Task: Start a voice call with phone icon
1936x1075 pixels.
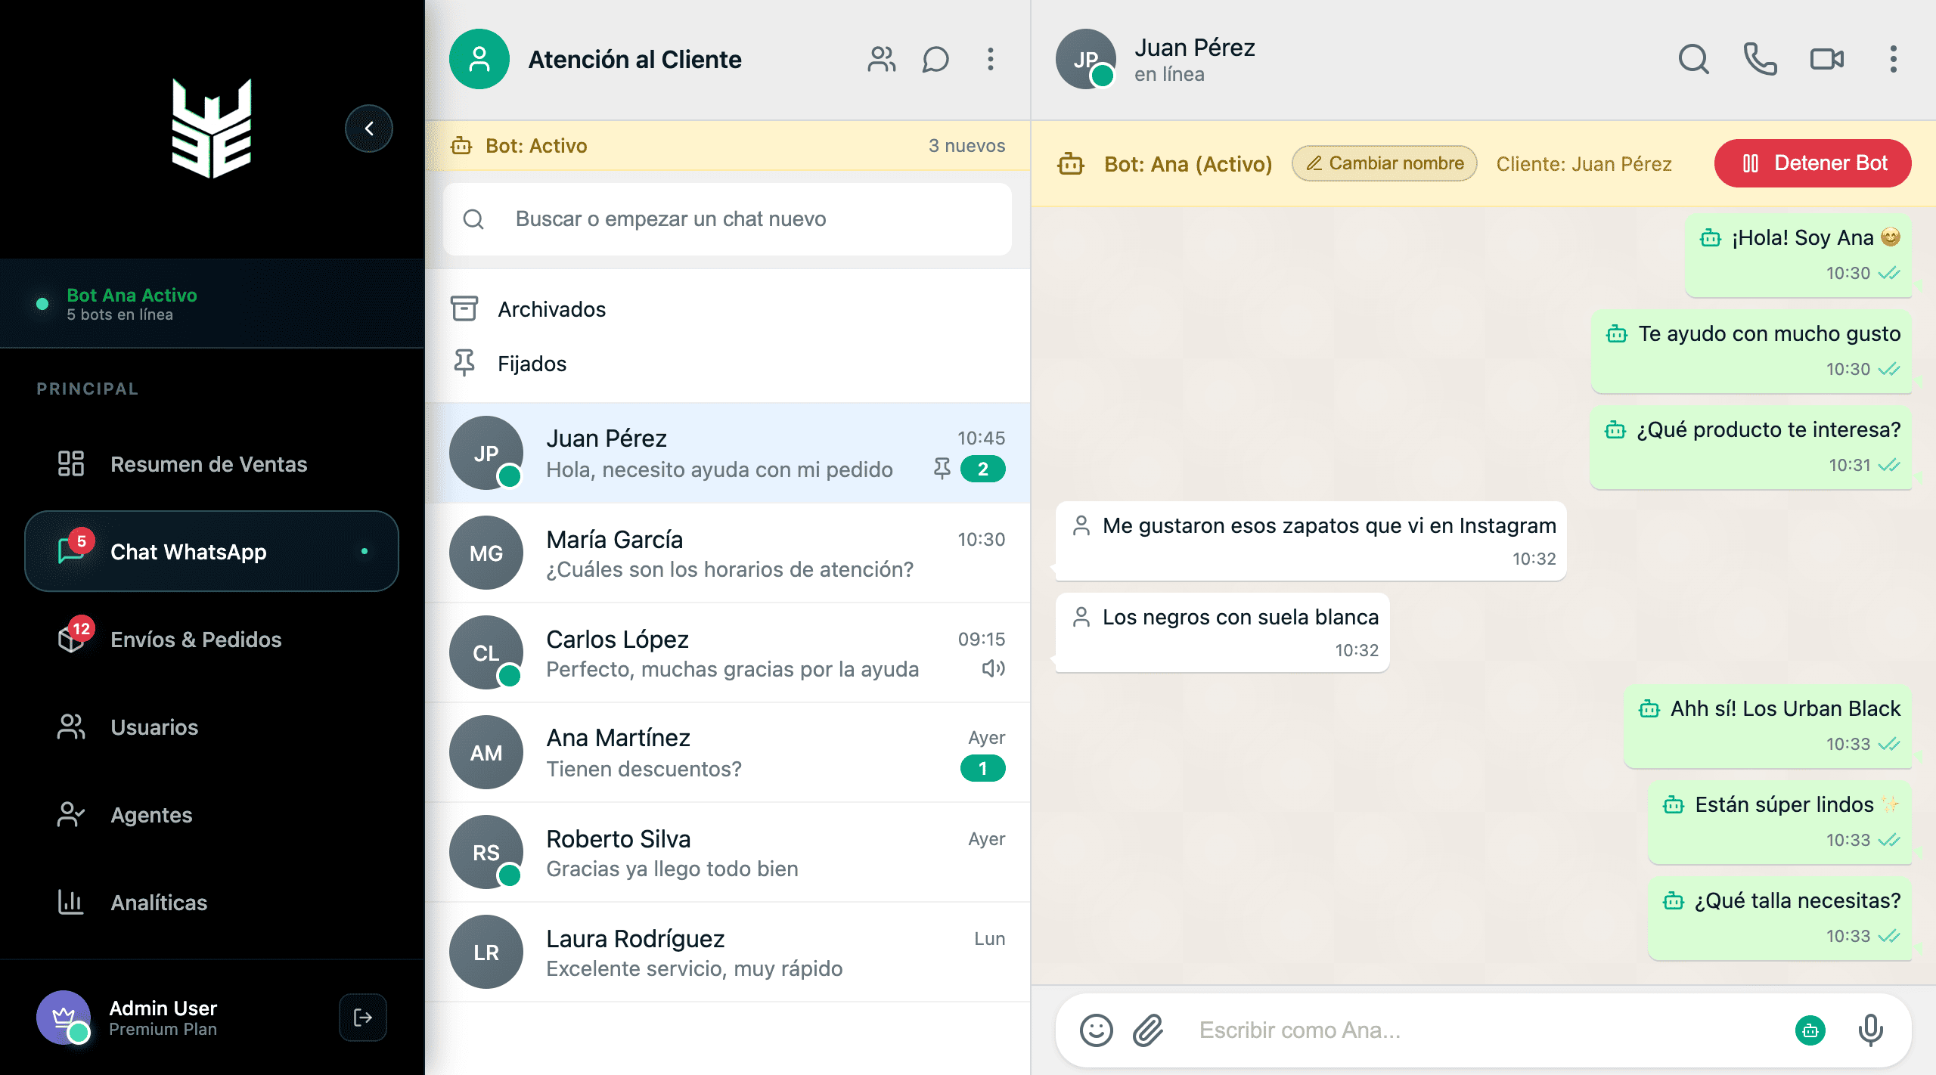Action: tap(1760, 59)
